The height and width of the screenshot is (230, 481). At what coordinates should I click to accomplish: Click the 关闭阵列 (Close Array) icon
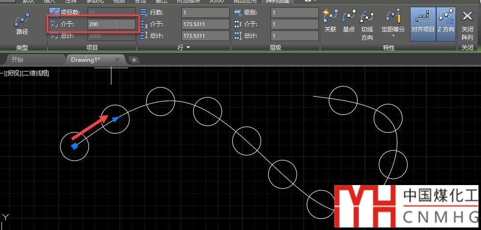(467, 24)
